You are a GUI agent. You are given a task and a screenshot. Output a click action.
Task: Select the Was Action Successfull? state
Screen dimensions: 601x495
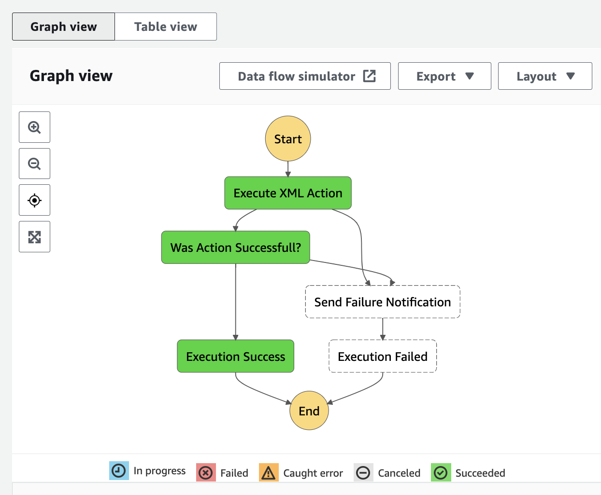(x=236, y=247)
